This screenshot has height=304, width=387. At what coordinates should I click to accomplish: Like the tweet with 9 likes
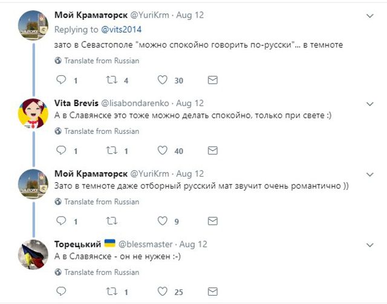(x=163, y=221)
